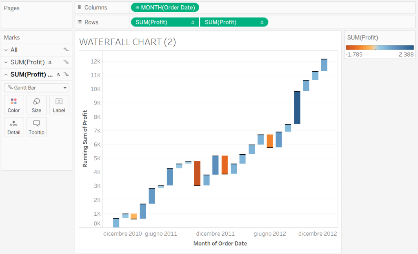This screenshot has height=254, width=418.
Task: Select the MONTH(Order Date) pill on Columns
Action: 165,7
